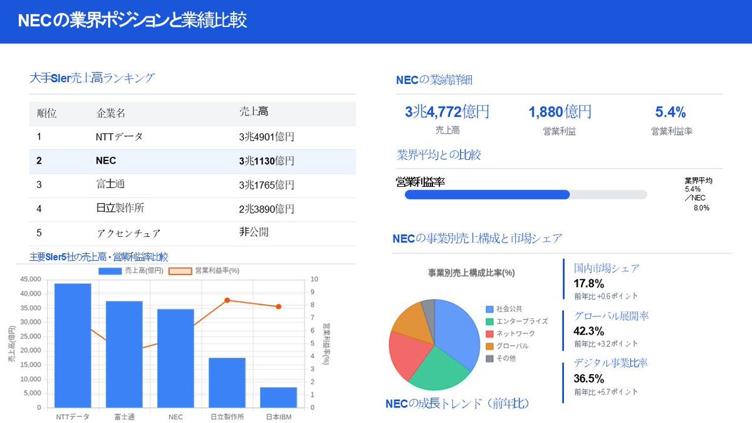The image size is (752, 423).
Task: Click the orange line point above 日本IBM
Action: [x=278, y=306]
